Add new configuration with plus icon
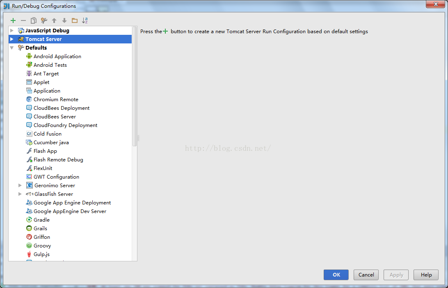 point(13,20)
